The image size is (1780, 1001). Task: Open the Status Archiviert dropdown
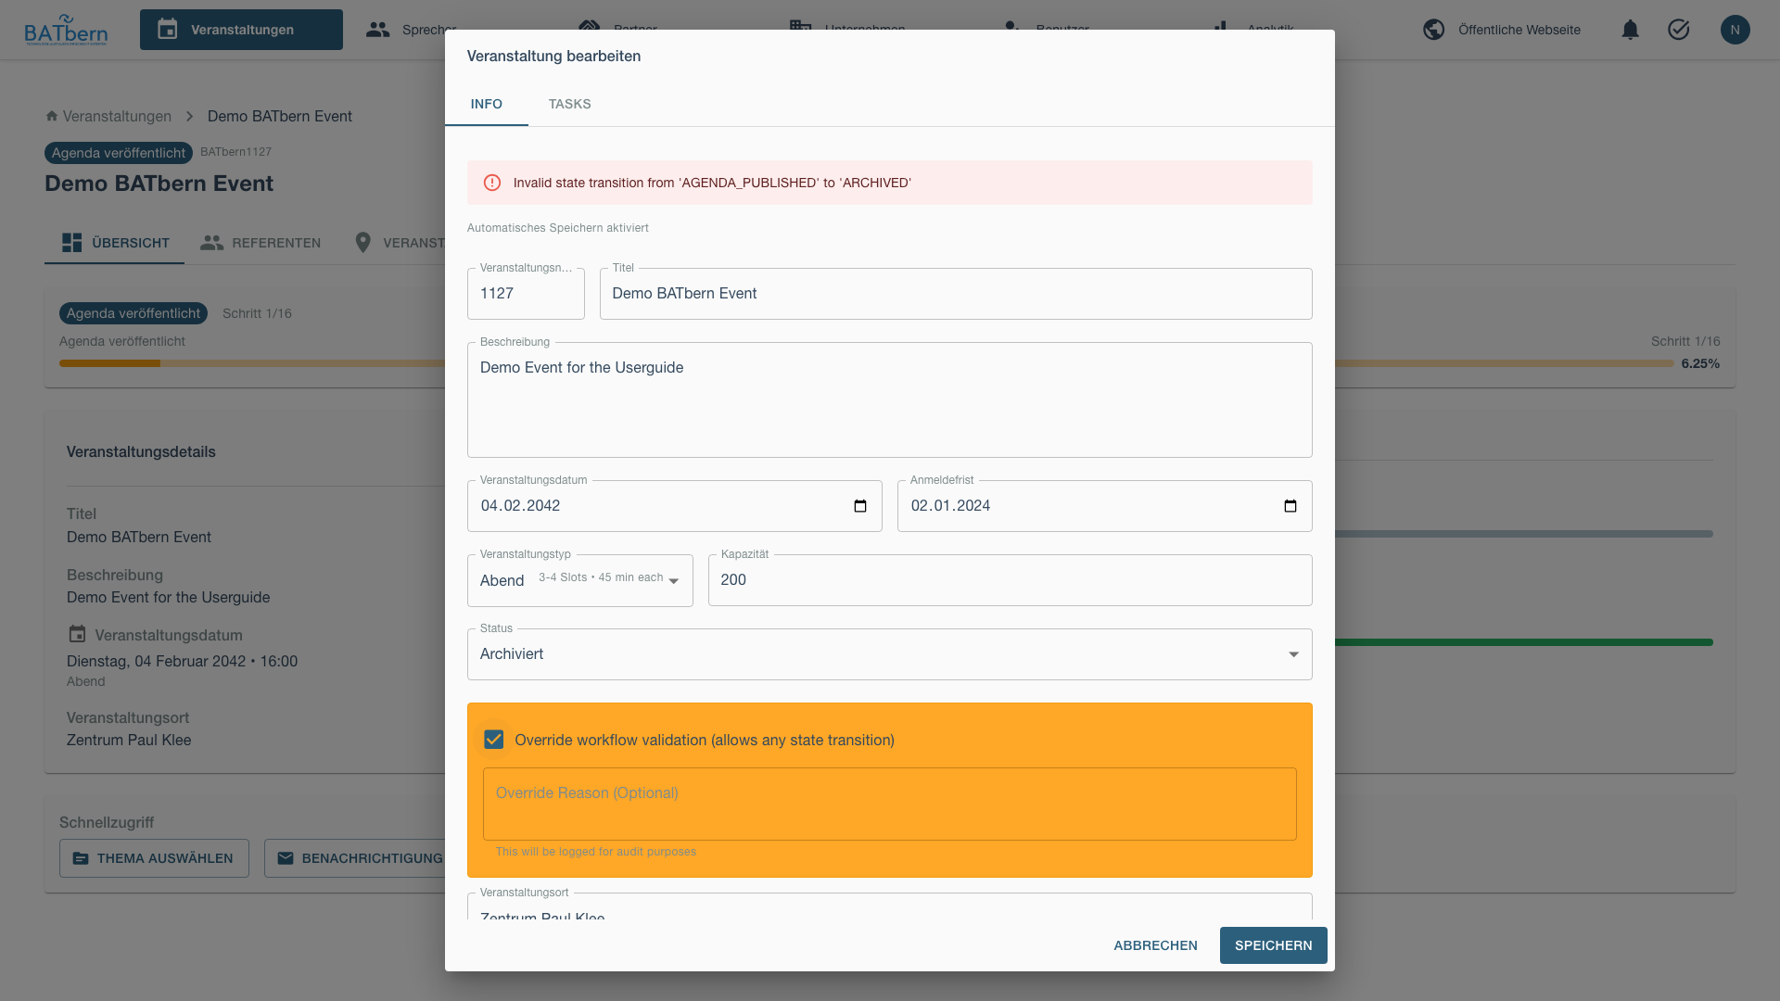(x=890, y=654)
